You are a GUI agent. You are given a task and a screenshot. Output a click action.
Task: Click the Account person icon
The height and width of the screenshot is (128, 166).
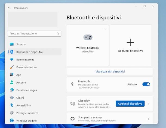click(x=12, y=82)
